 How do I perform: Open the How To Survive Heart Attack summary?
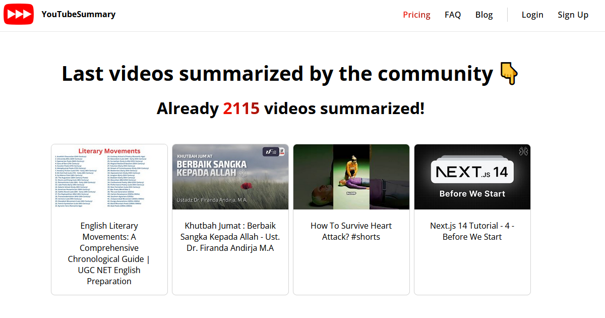351,231
